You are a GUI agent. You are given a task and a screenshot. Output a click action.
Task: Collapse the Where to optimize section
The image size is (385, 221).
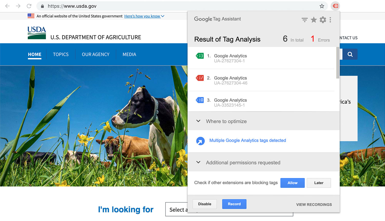[198, 121]
